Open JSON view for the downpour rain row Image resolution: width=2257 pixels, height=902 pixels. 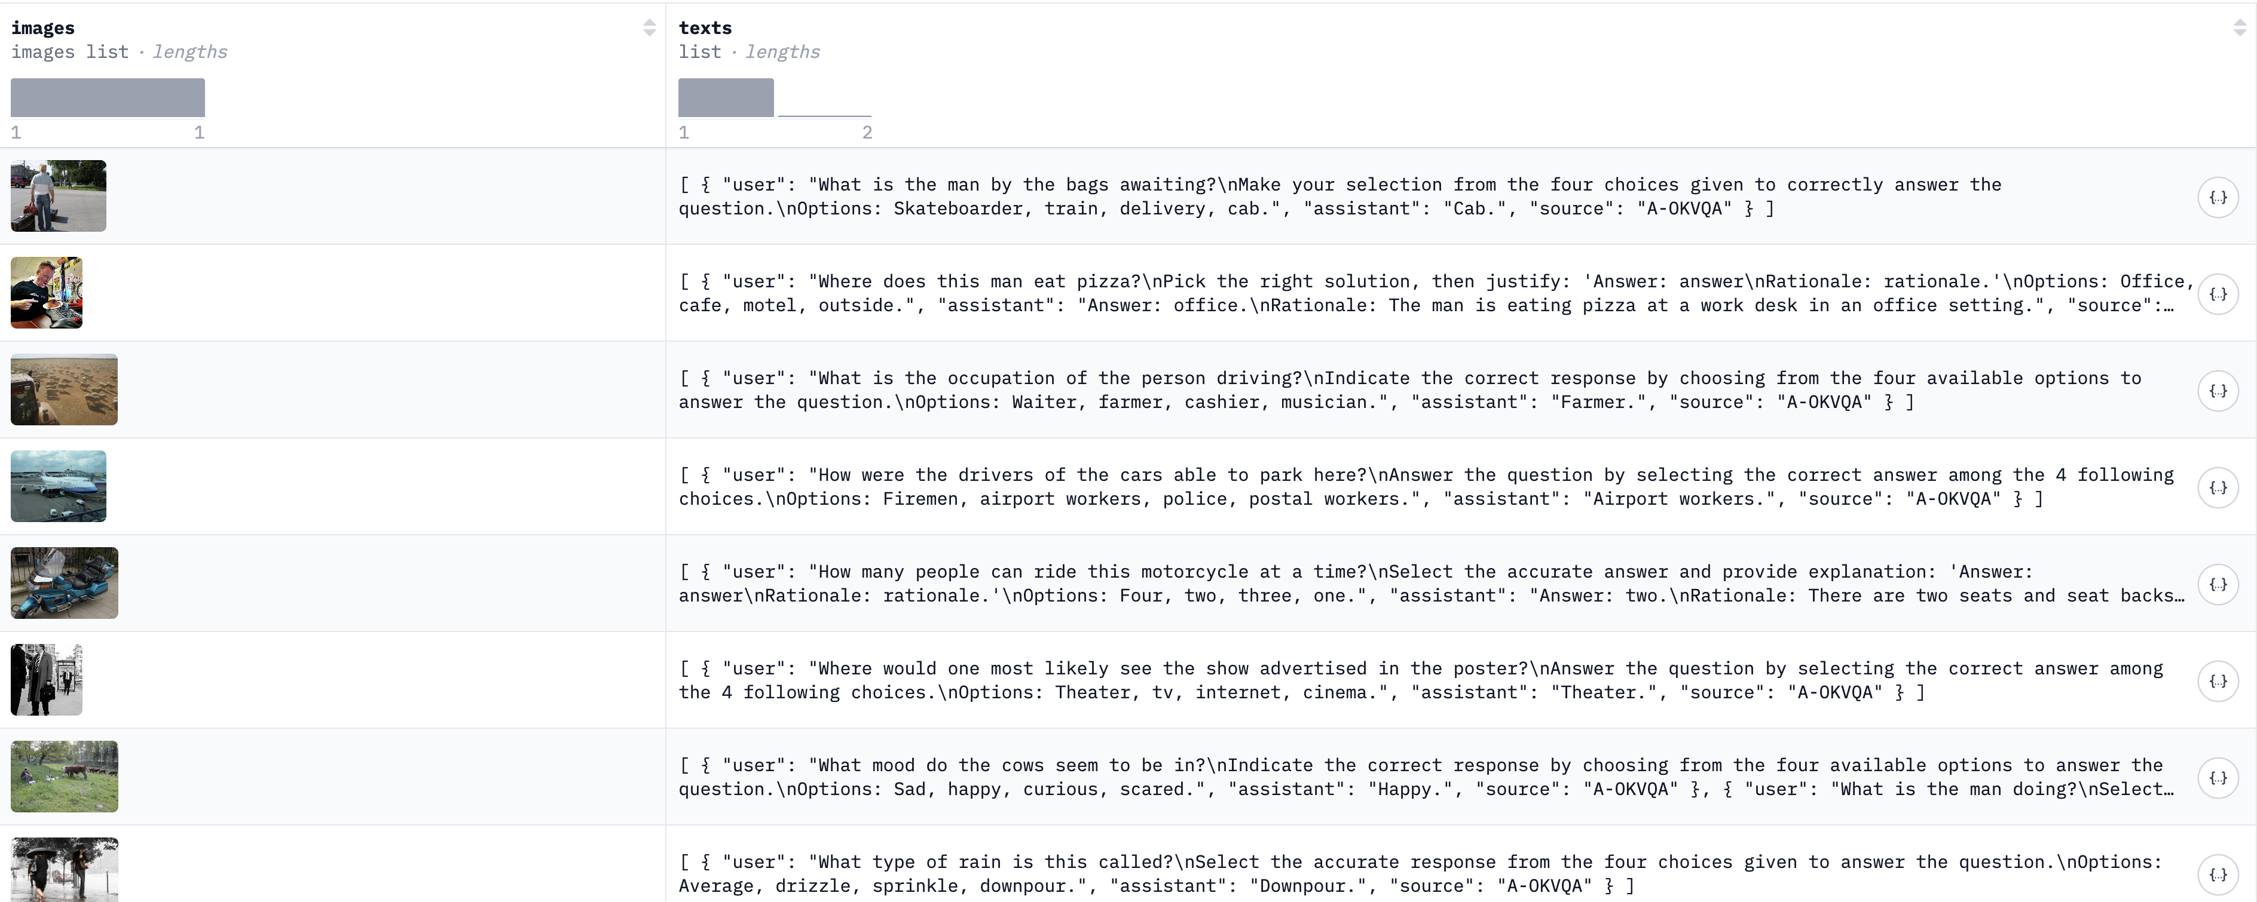tap(2218, 874)
